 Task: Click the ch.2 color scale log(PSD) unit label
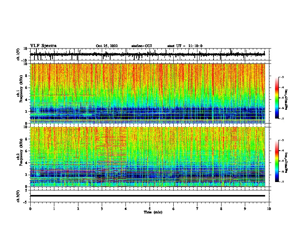[286, 163]
